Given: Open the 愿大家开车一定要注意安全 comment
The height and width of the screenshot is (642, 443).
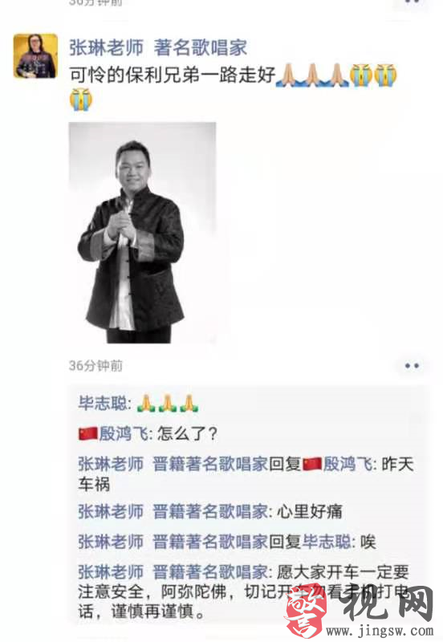Looking at the screenshot, I should pos(244,592).
